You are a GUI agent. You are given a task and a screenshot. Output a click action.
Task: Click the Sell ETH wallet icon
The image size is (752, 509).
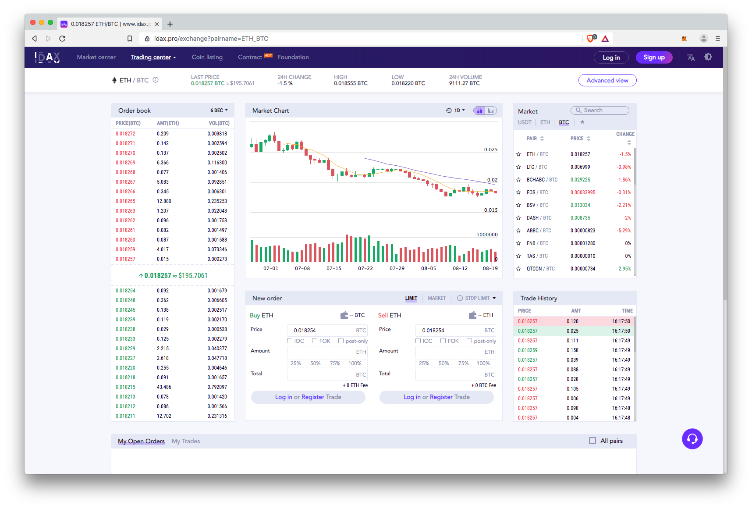pyautogui.click(x=472, y=315)
